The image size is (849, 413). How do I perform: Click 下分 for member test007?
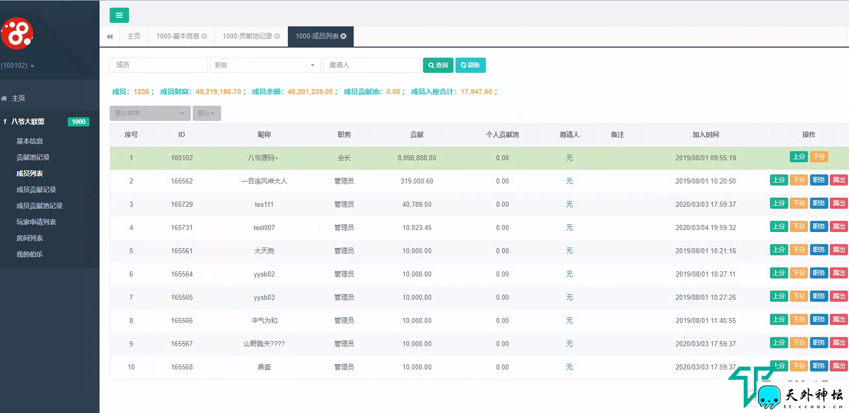[x=799, y=226]
